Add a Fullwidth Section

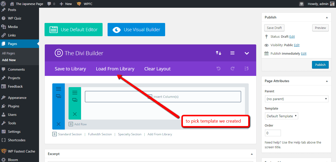pos(100,134)
